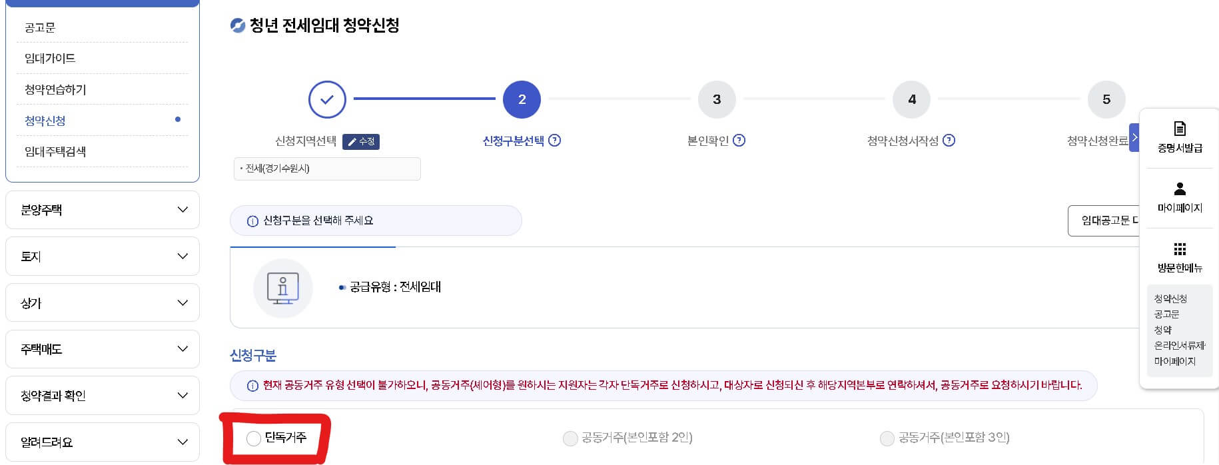The width and height of the screenshot is (1219, 465).
Task: Open the 방문한메뉴 grid icon
Action: (1180, 248)
